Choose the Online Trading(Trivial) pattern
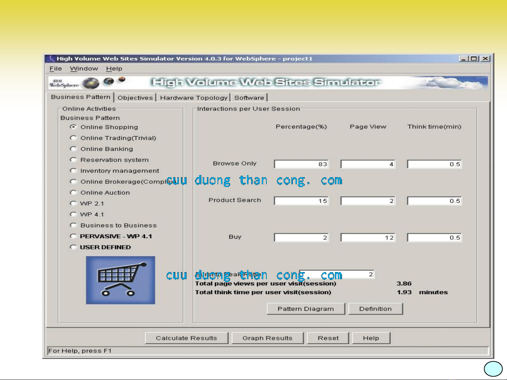Screen dimensions: 507x380 (x=73, y=138)
